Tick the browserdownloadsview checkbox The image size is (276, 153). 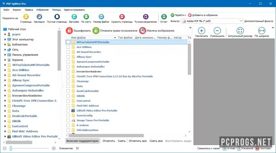click(x=68, y=72)
